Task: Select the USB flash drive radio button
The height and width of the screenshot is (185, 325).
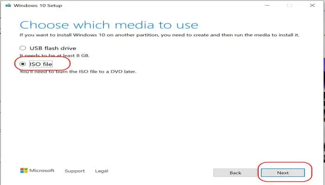Action: click(x=22, y=48)
